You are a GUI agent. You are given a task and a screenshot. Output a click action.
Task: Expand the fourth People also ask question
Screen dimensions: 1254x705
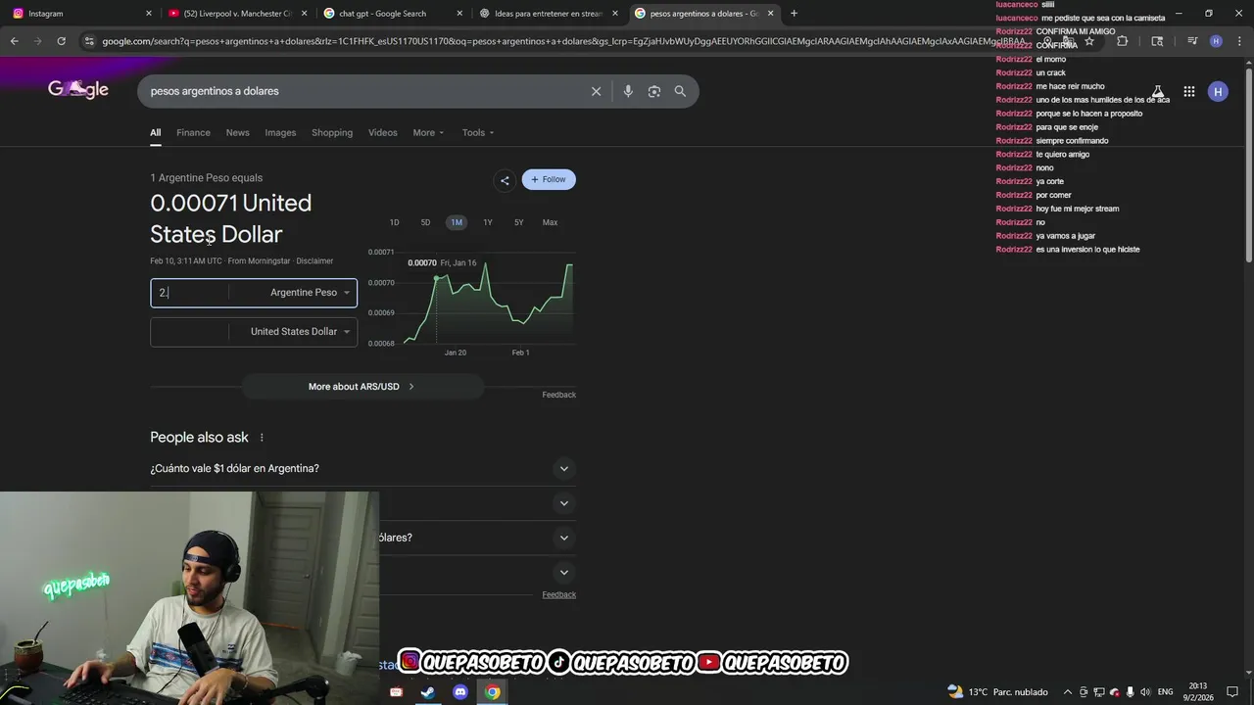point(563,572)
